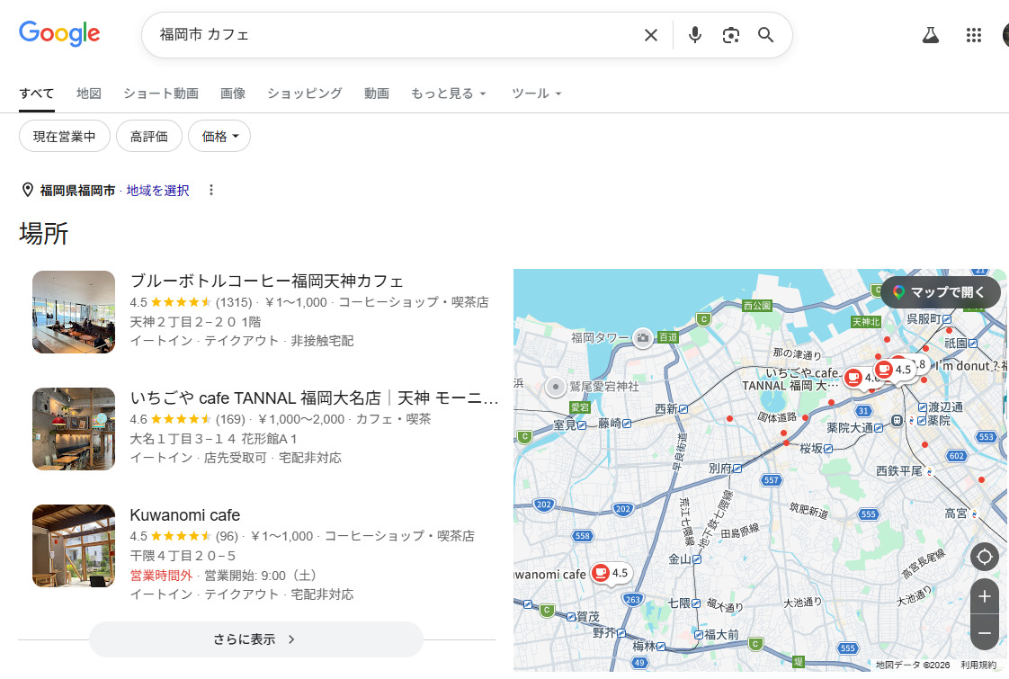Switch to the ショート動画 tab
This screenshot has width=1009, height=679.
161,94
